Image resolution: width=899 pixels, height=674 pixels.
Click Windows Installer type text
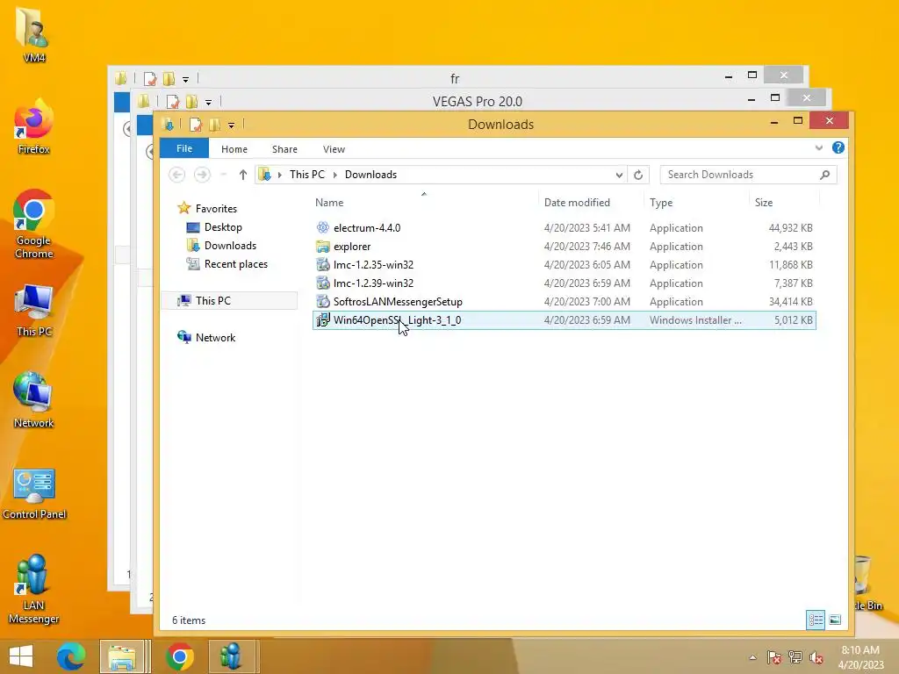click(x=695, y=319)
